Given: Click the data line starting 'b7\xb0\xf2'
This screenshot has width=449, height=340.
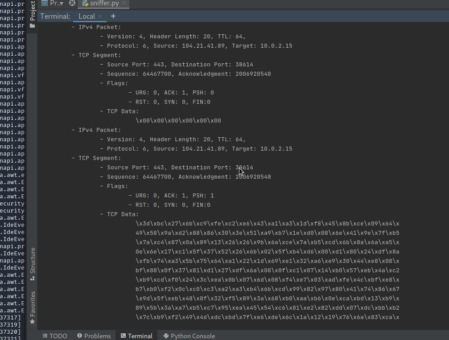Looking at the screenshot, I should (268, 289).
